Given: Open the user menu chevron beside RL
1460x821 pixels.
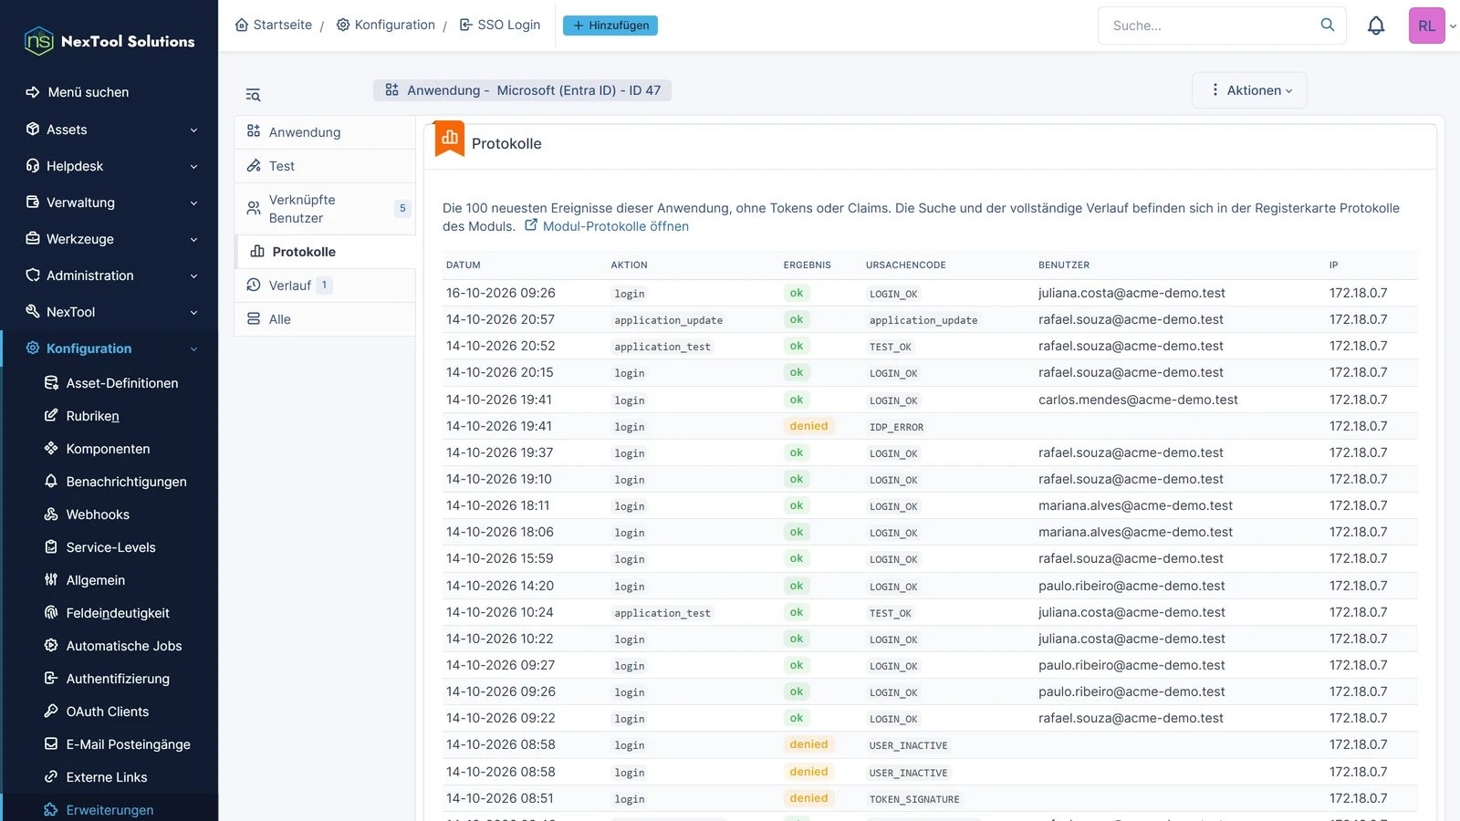Looking at the screenshot, I should coord(1453,26).
